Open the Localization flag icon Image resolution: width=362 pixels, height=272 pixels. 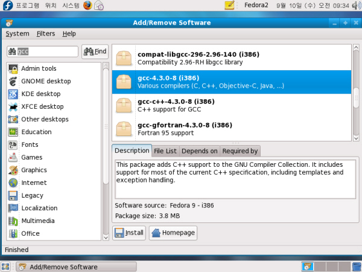coord(13,208)
